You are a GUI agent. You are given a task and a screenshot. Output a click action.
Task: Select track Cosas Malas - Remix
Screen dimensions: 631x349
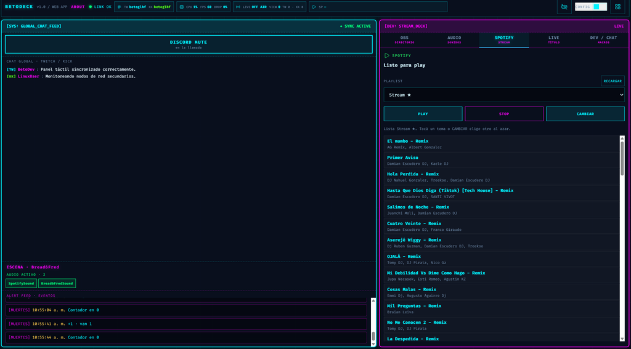[502, 292]
